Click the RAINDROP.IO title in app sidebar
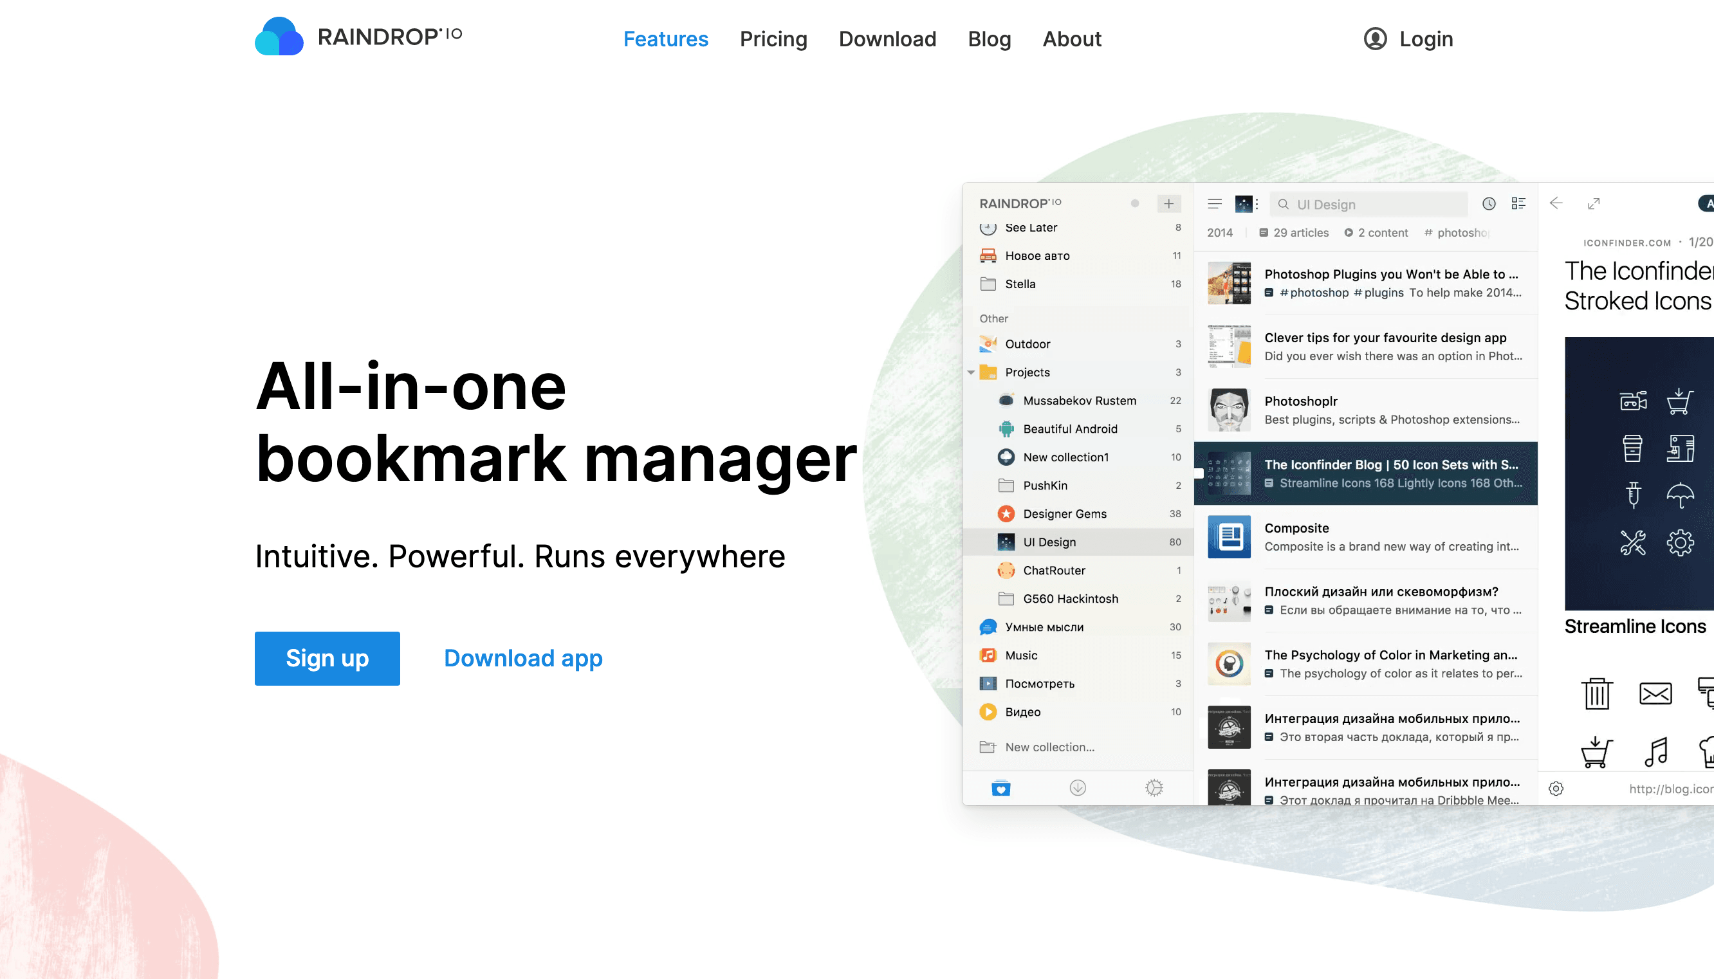 click(x=1020, y=203)
